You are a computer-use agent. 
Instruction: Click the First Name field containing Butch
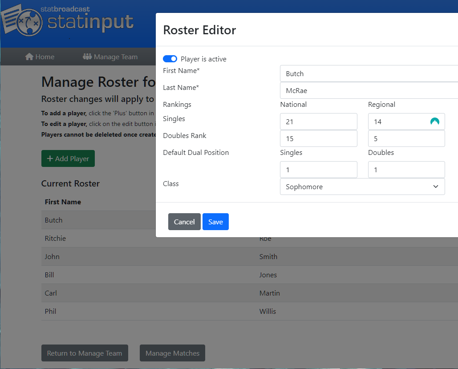pos(369,73)
